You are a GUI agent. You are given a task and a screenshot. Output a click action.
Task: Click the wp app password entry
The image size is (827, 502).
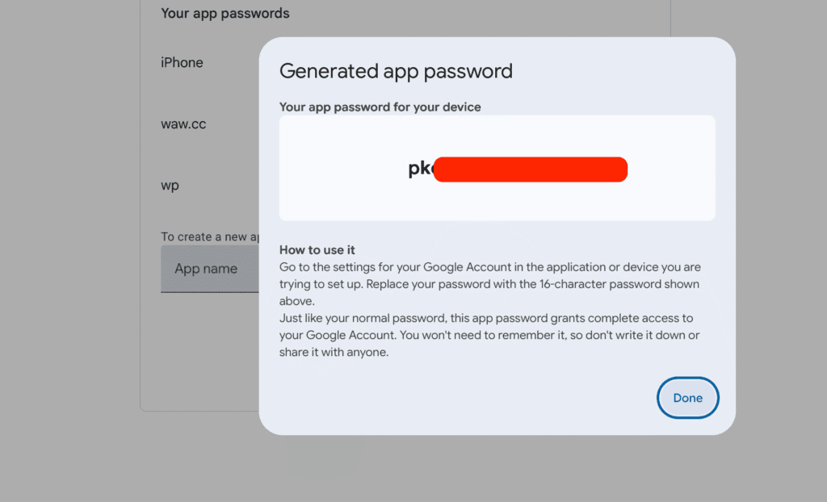(167, 185)
